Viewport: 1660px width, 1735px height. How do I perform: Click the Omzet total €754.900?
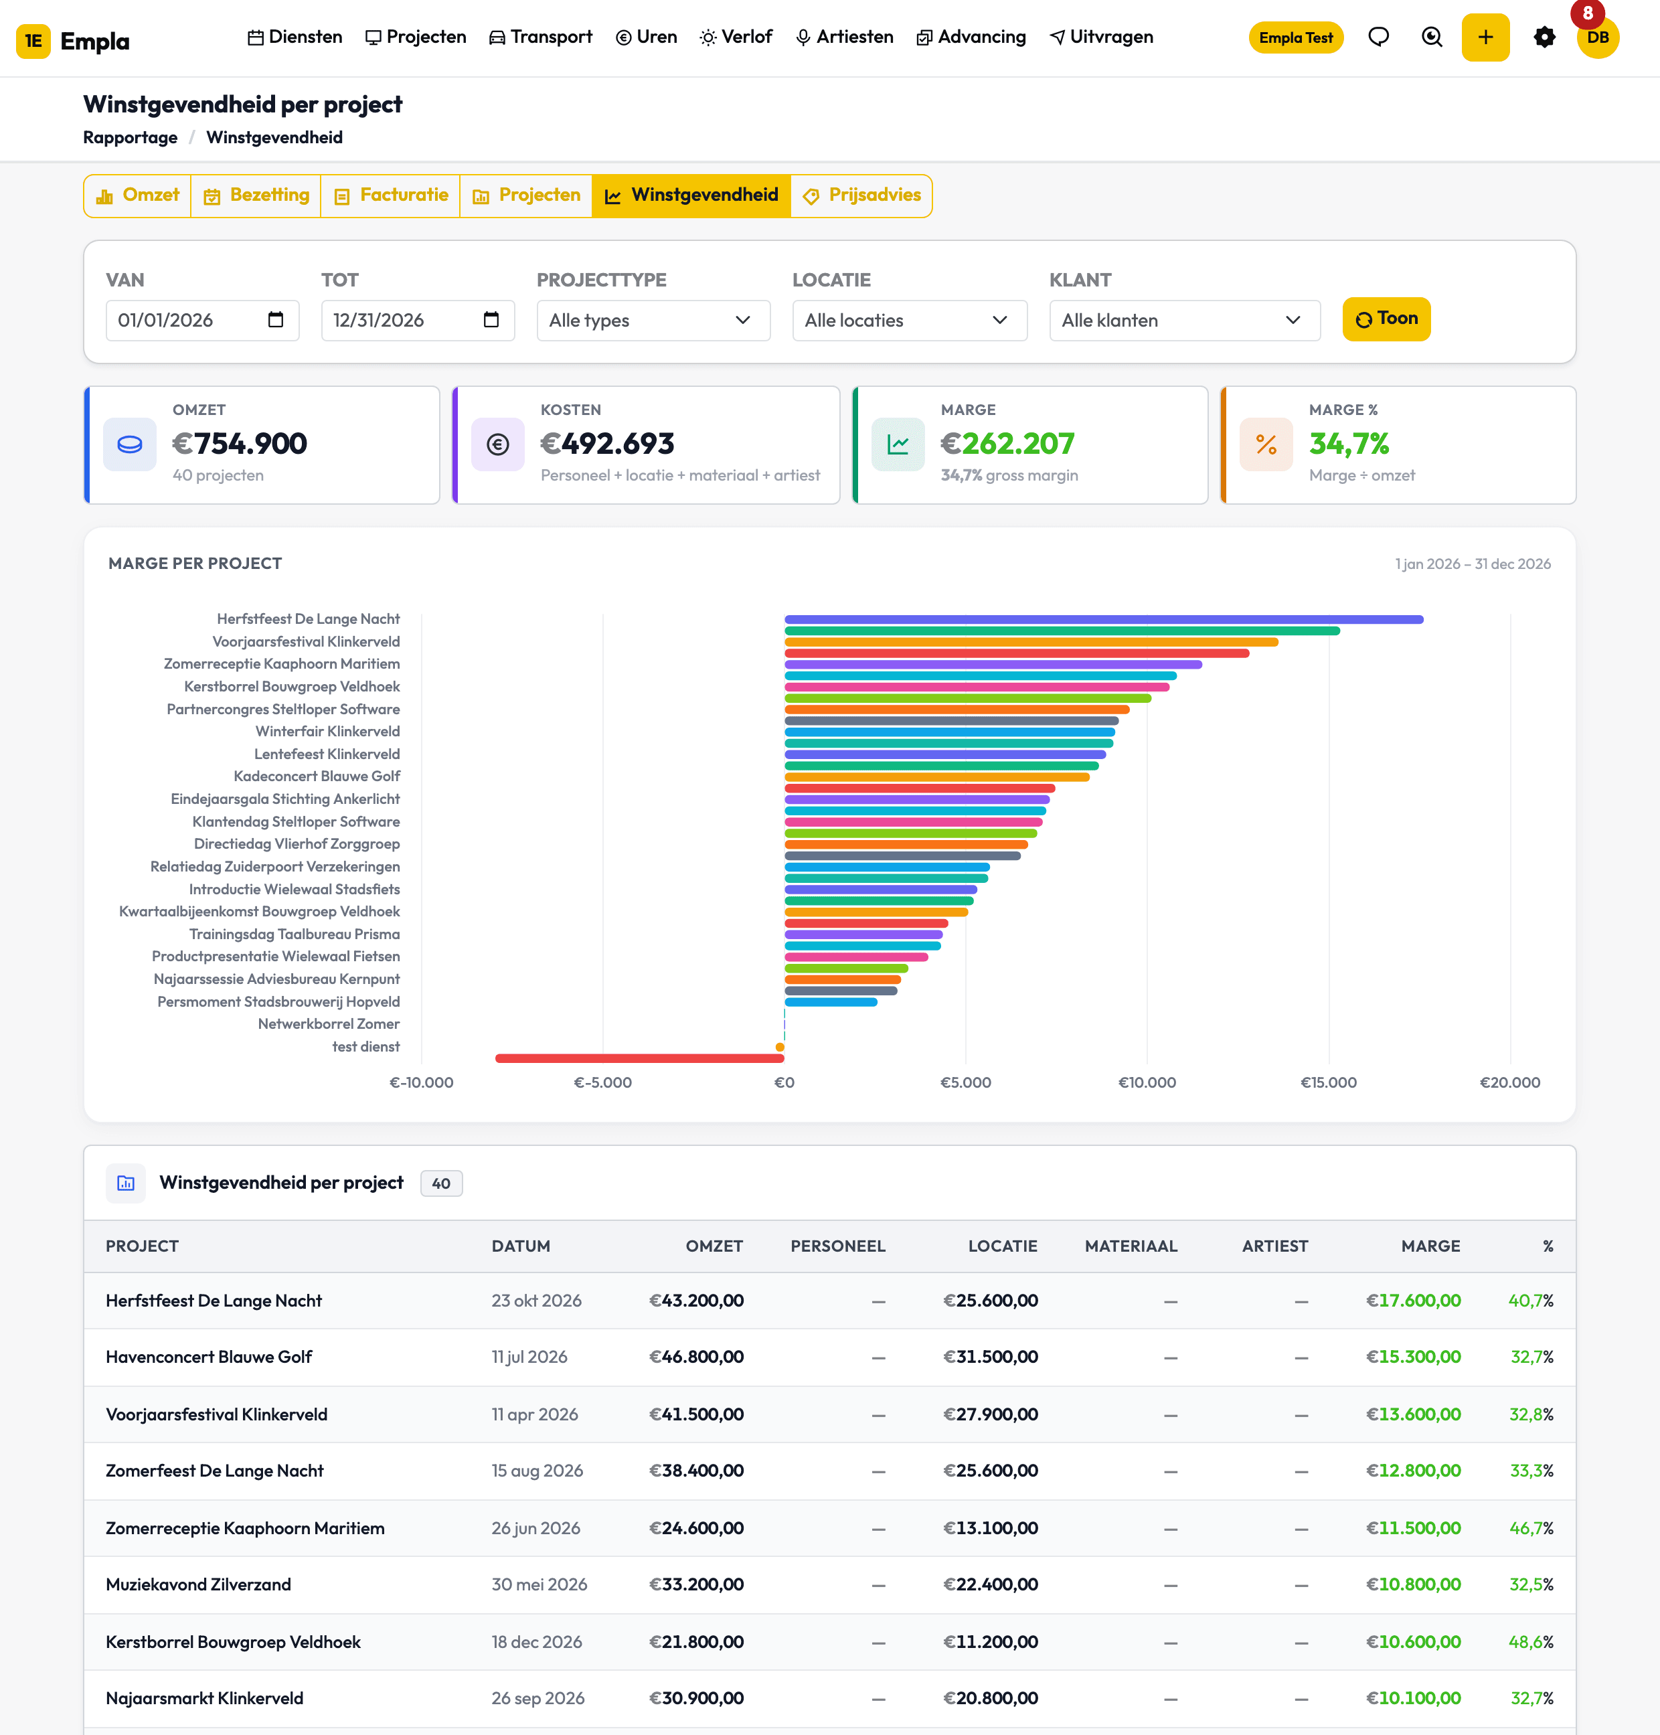pyautogui.click(x=239, y=443)
